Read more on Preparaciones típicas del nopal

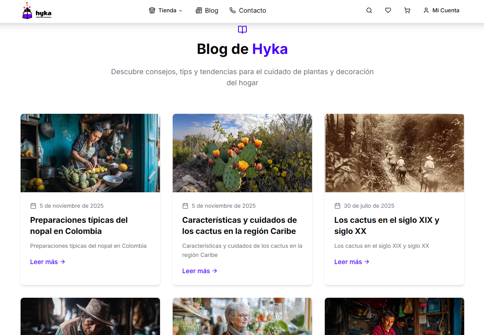(48, 262)
